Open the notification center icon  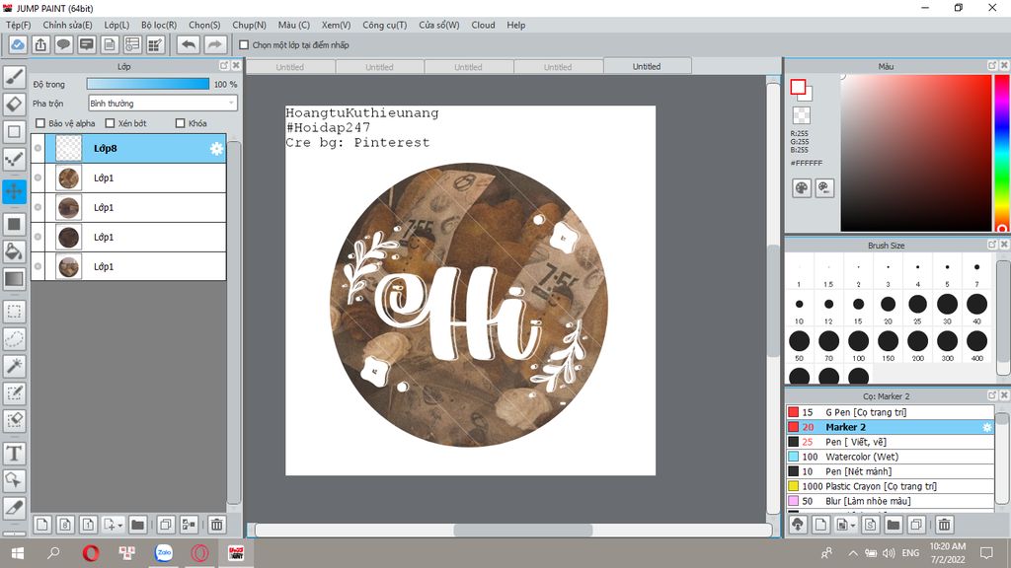[x=986, y=553]
